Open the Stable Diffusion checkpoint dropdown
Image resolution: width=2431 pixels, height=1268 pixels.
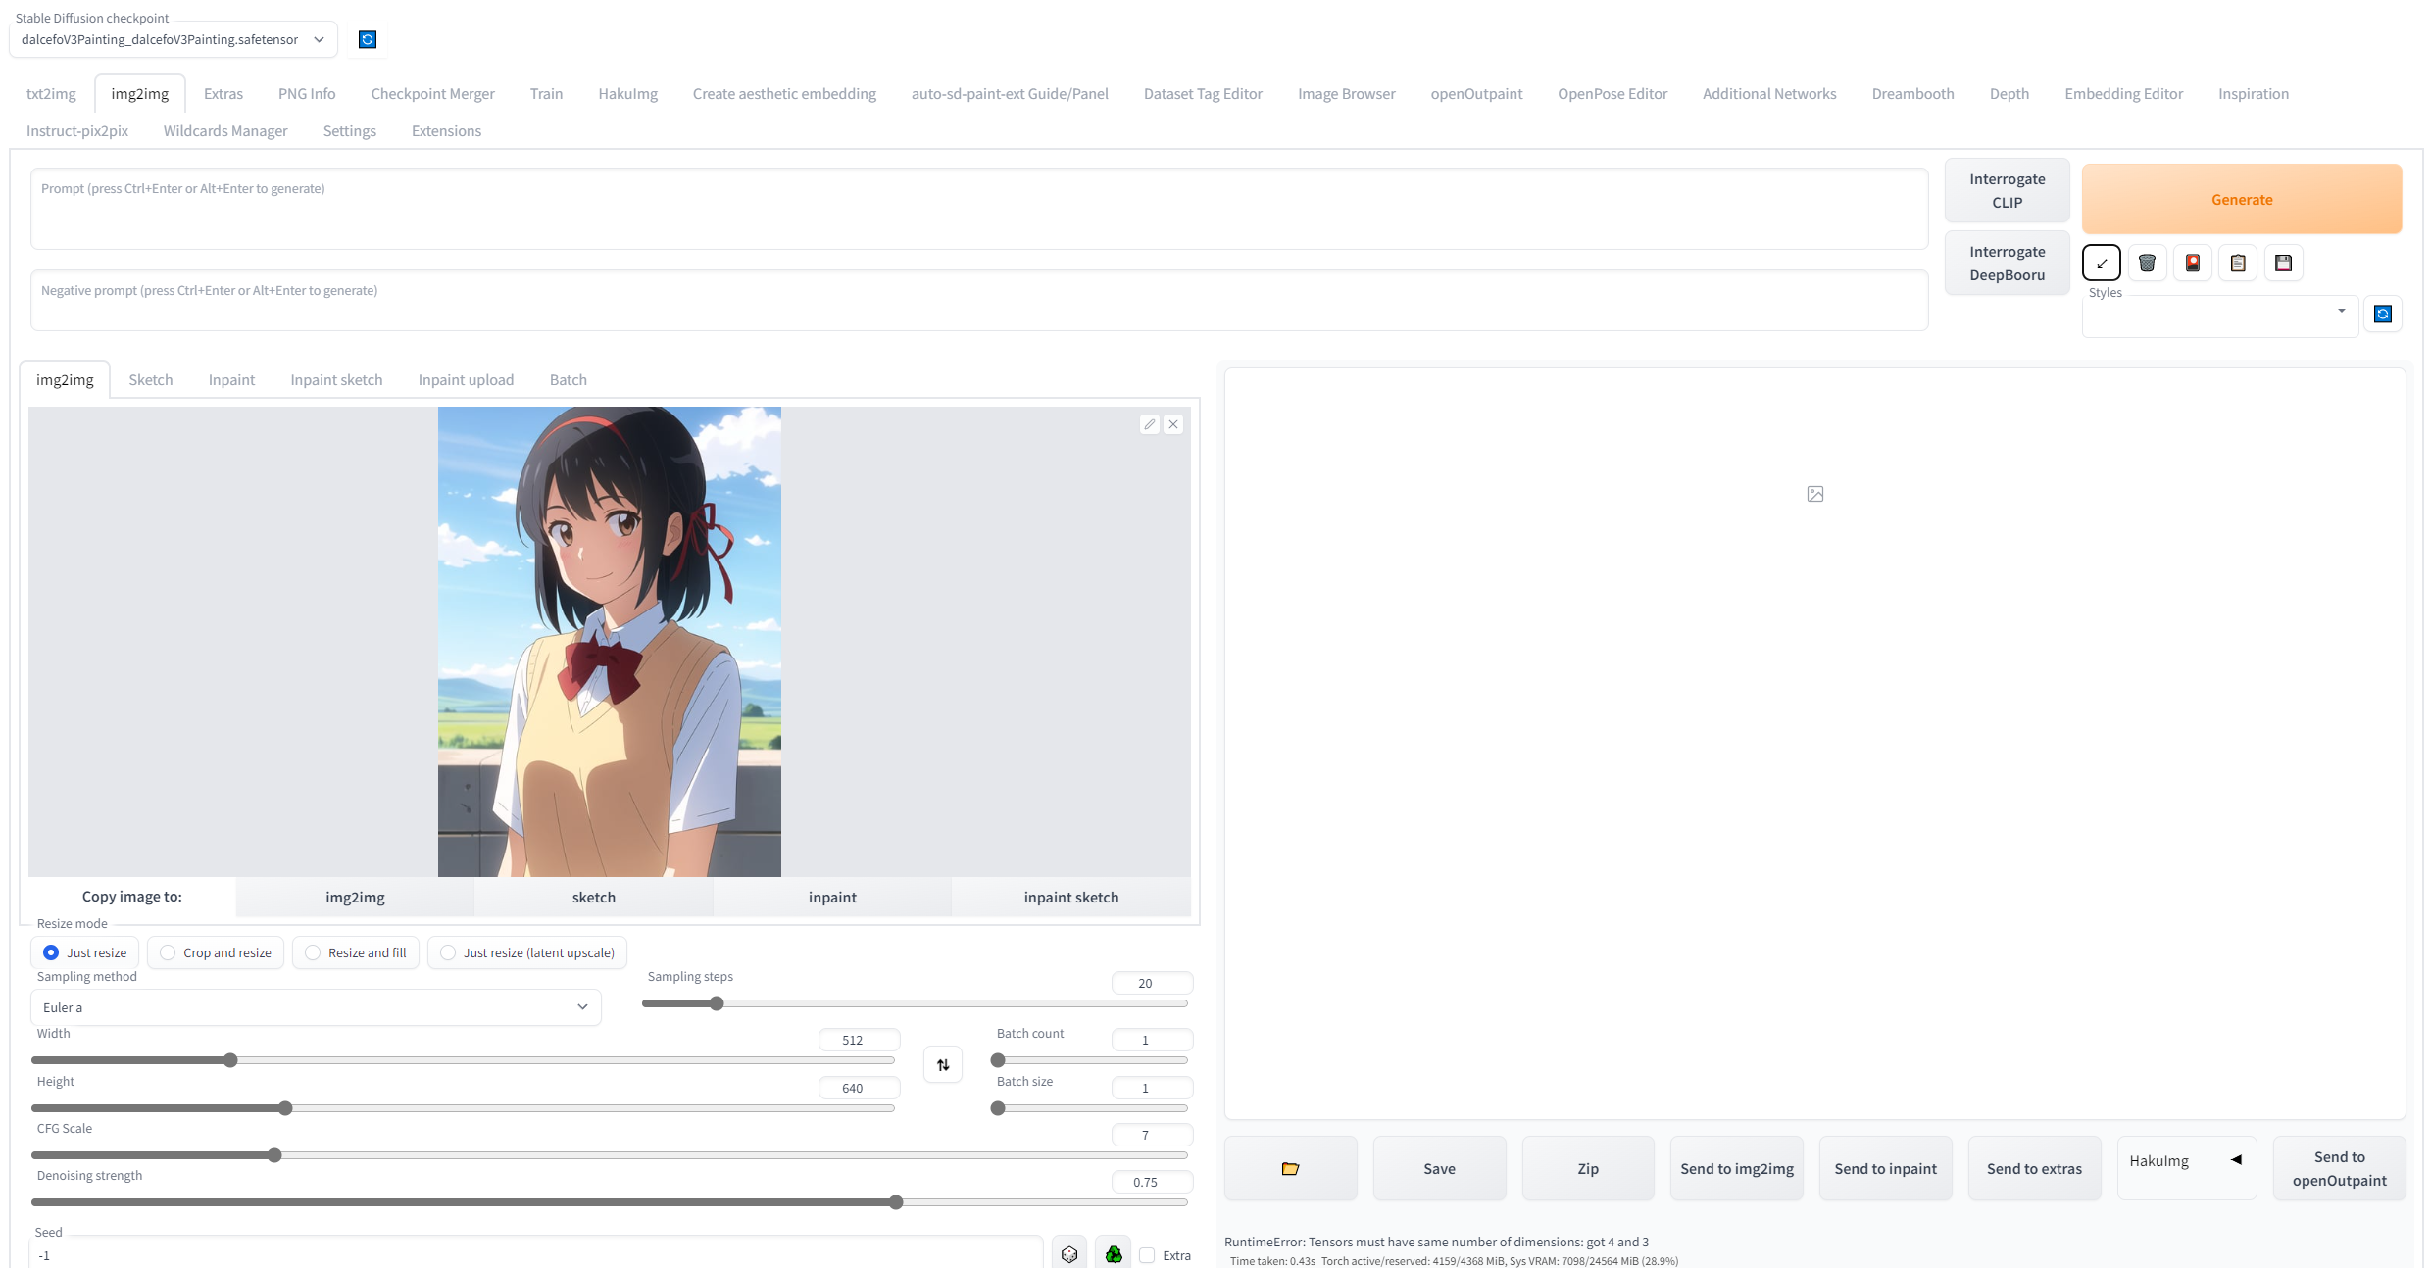coord(173,39)
